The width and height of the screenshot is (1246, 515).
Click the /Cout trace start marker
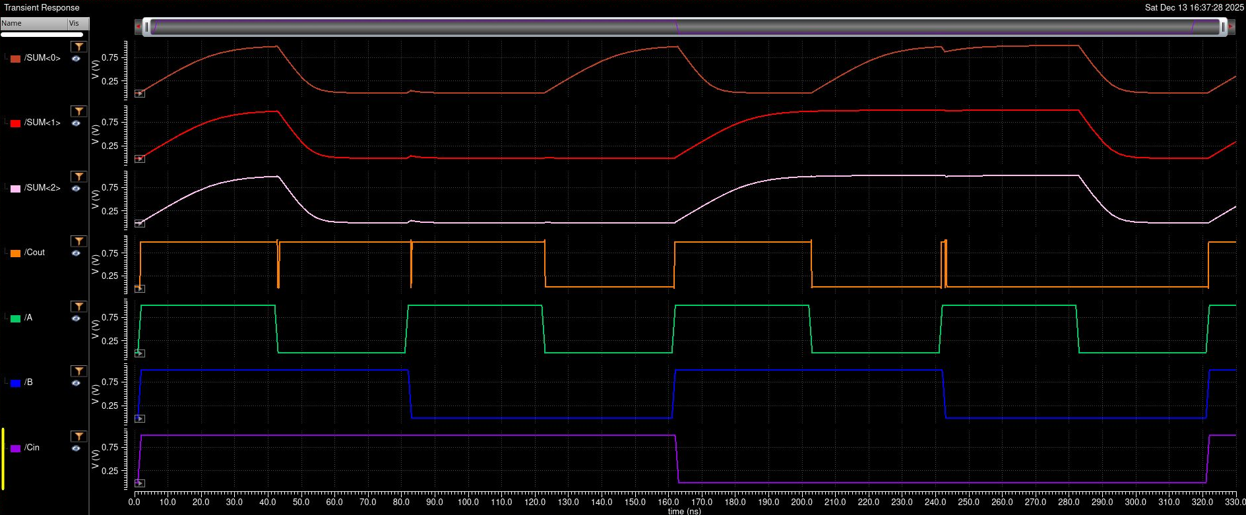139,289
